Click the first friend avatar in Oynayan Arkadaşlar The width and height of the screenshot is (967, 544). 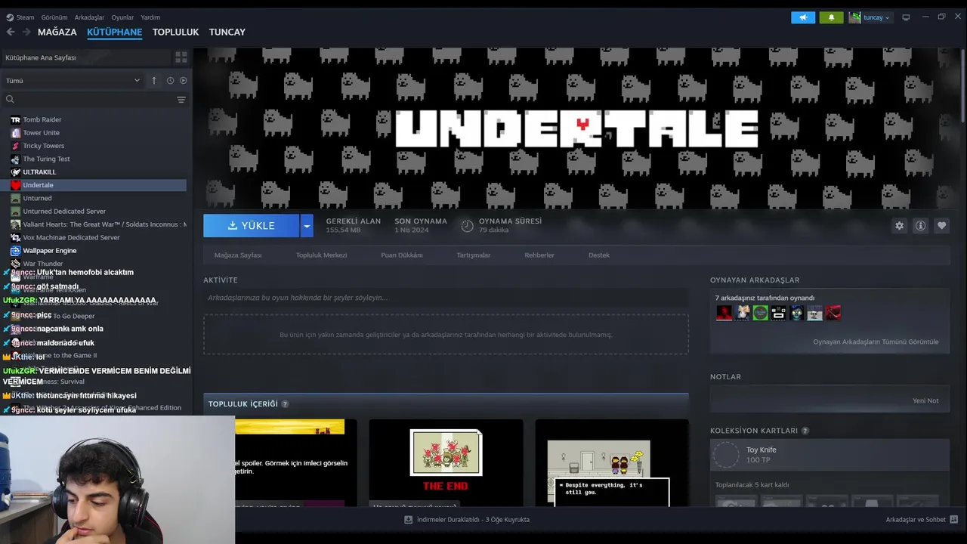pos(724,313)
